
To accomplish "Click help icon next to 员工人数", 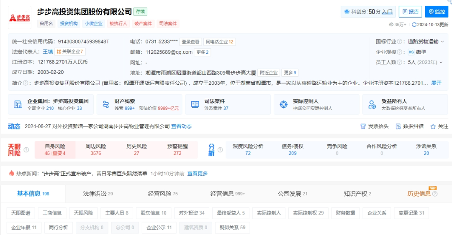I will pyautogui.click(x=400, y=63).
